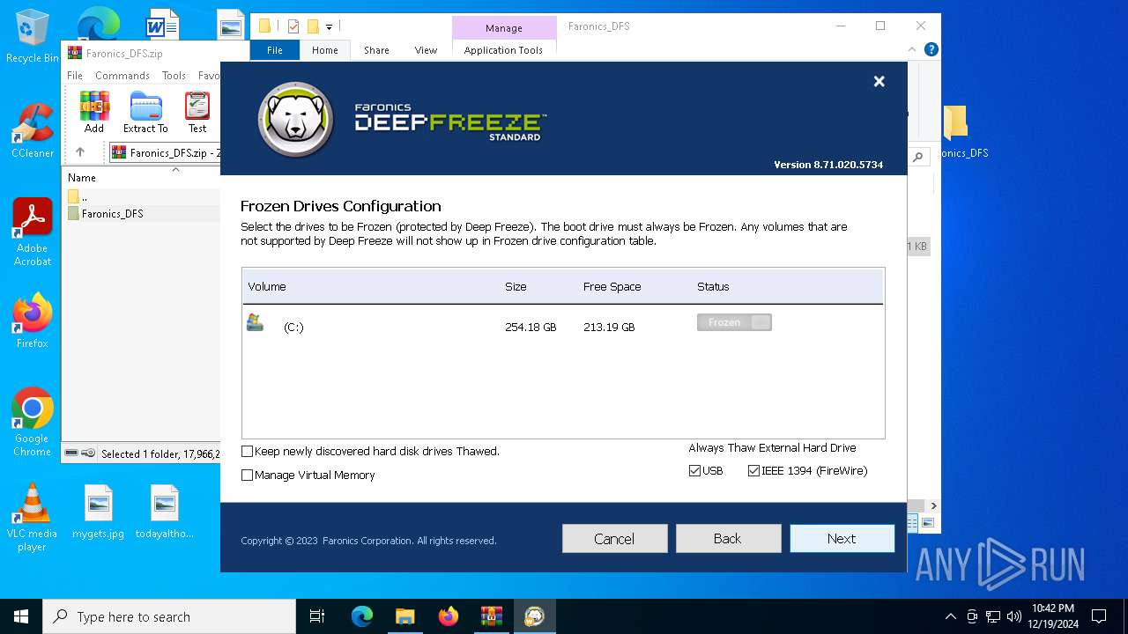This screenshot has width=1128, height=634.
Task: Open Firefox from taskbar
Action: [x=448, y=616]
